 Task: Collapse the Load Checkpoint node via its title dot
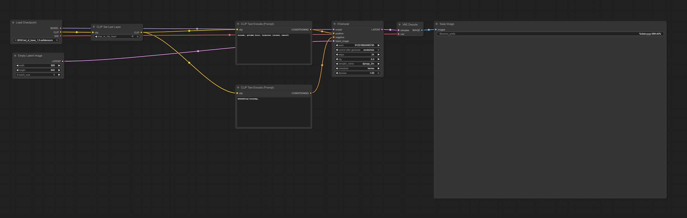[x=13, y=23]
